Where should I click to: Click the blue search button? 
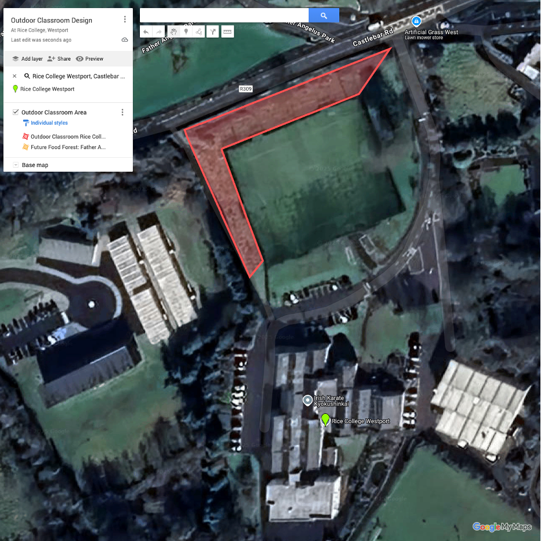(324, 16)
